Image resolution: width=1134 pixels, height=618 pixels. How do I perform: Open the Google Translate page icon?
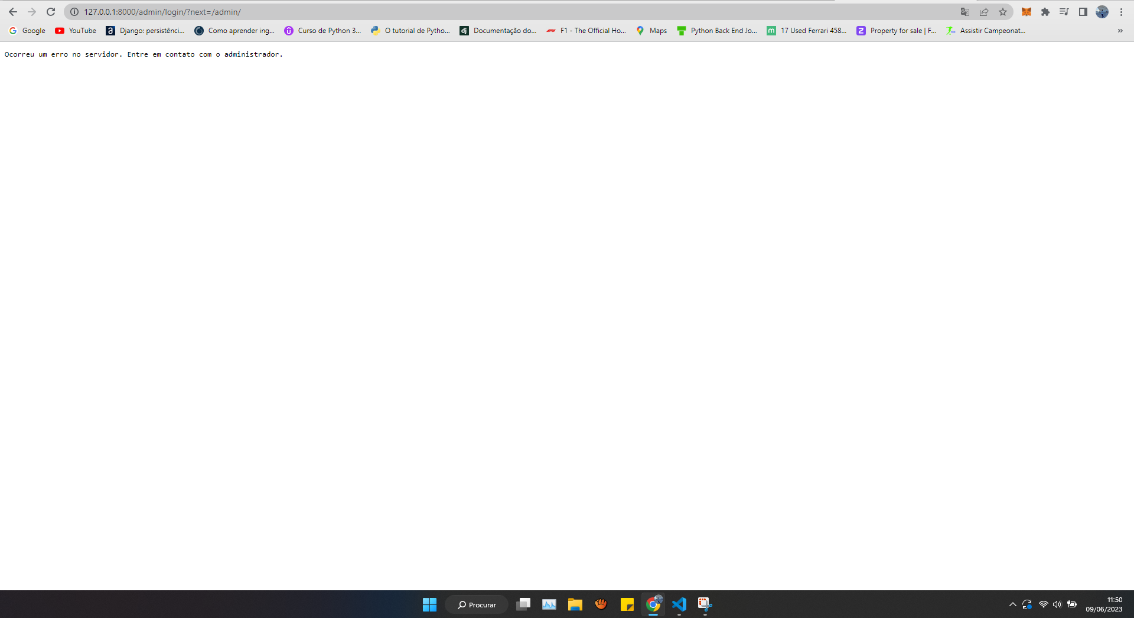965,12
